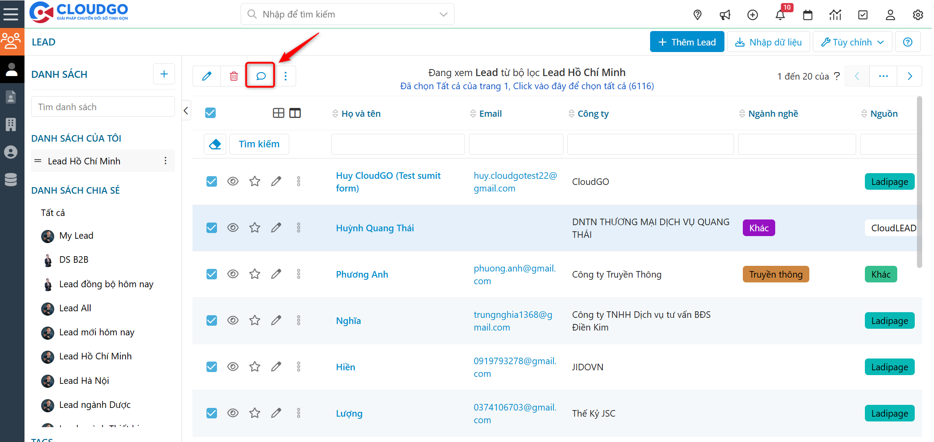Uncheck the Huỳnh Quang Thái row checkbox
Viewport: 934px width, 442px height.
[x=212, y=228]
